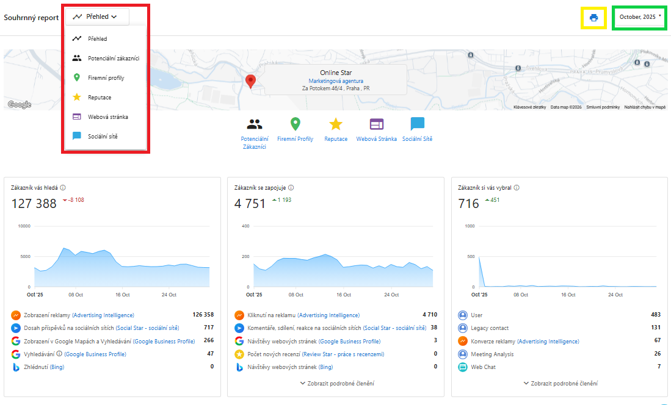Open the October, 2025 date picker
The height and width of the screenshot is (405, 671).
pos(640,17)
